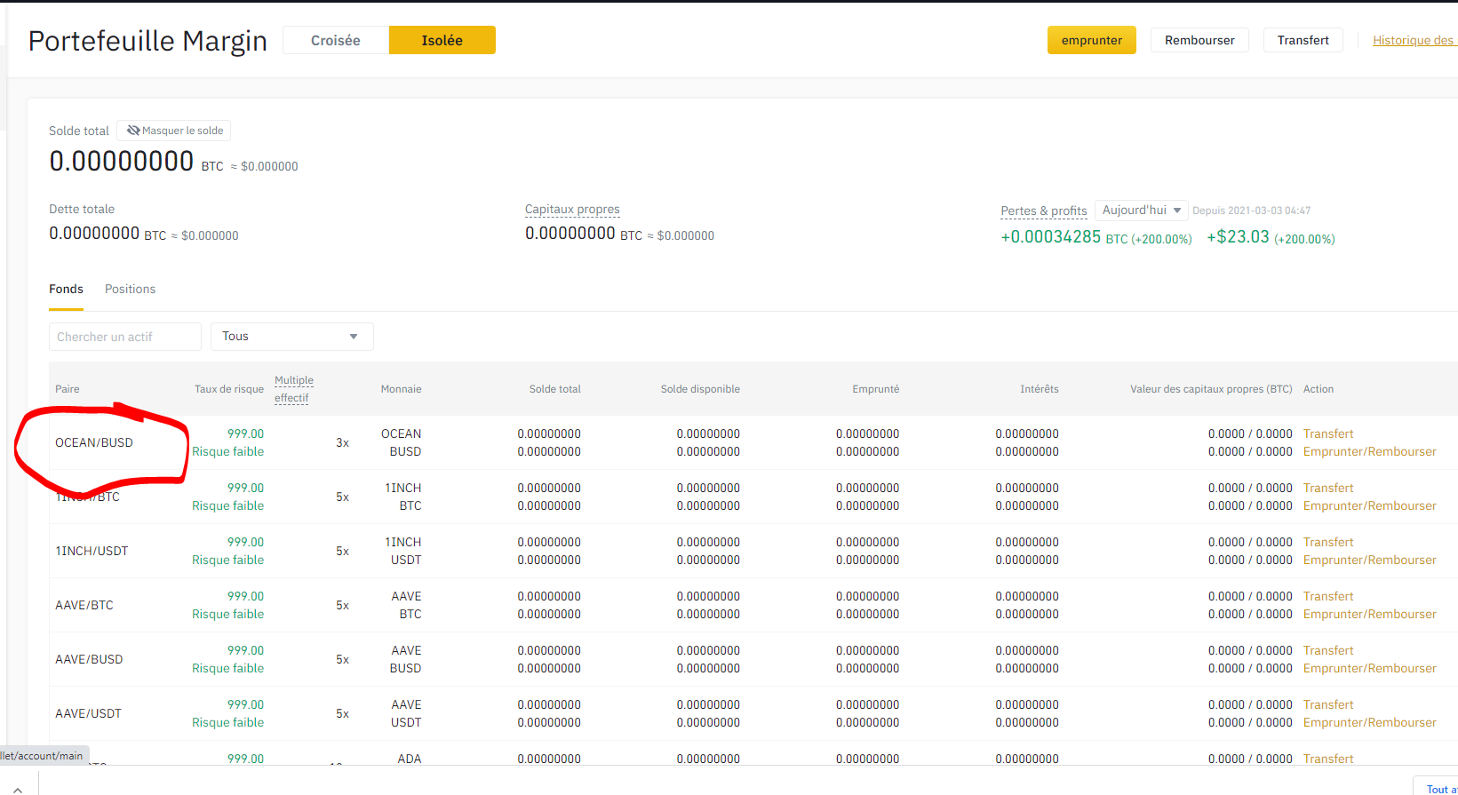Image resolution: width=1458 pixels, height=795 pixels.
Task: Click Transfert for OCEAN/BUSD row
Action: (x=1328, y=433)
